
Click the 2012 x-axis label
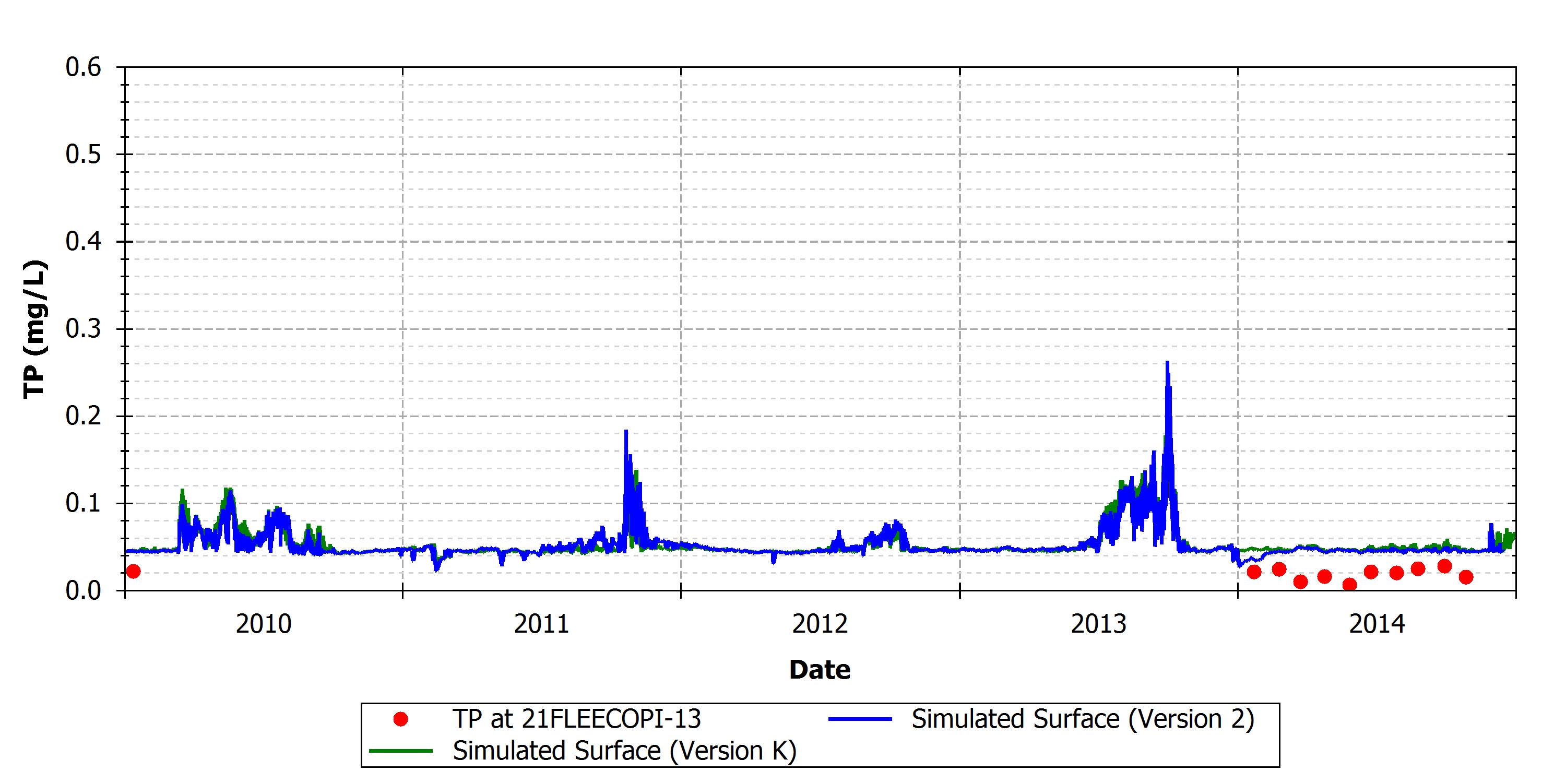[x=820, y=624]
